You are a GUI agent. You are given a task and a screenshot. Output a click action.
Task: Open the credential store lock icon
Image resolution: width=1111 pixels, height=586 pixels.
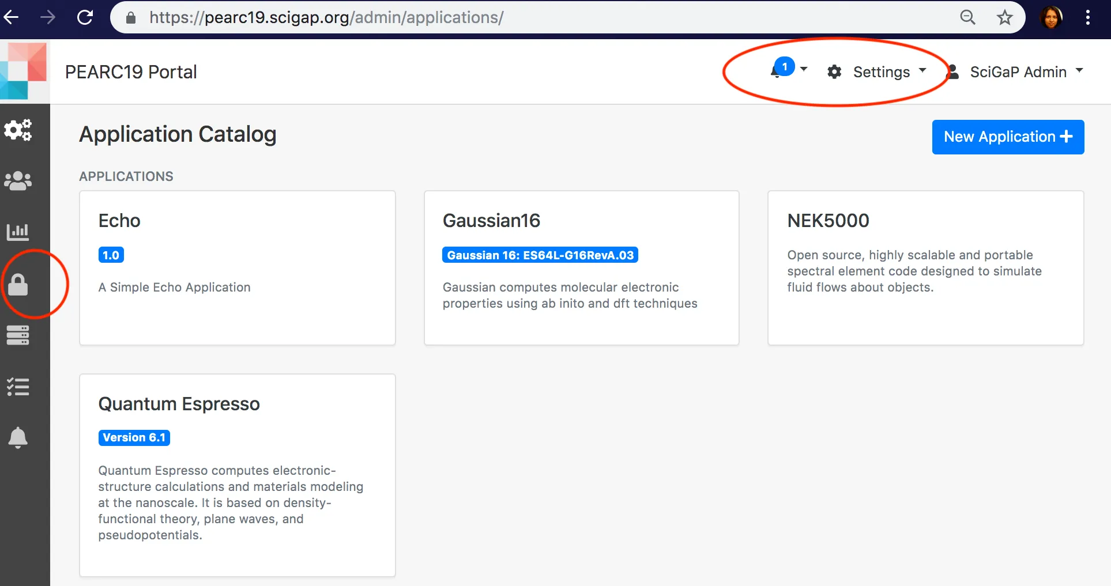pyautogui.click(x=18, y=284)
